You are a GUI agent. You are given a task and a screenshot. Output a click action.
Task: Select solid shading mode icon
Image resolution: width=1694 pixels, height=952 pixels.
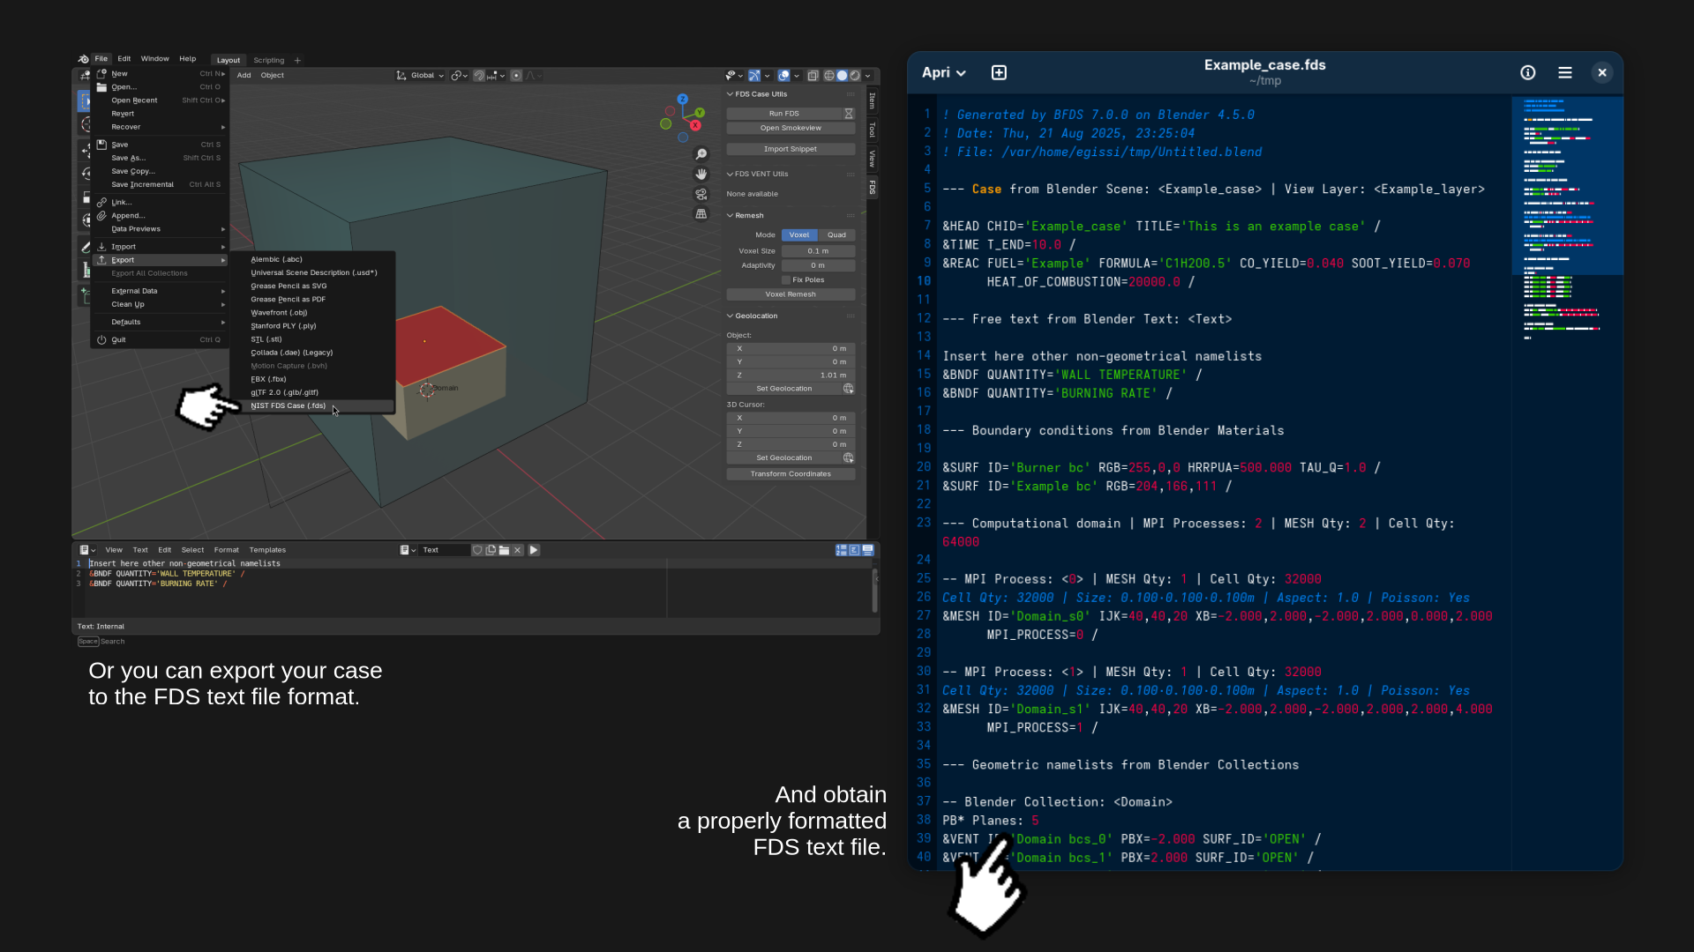(842, 76)
